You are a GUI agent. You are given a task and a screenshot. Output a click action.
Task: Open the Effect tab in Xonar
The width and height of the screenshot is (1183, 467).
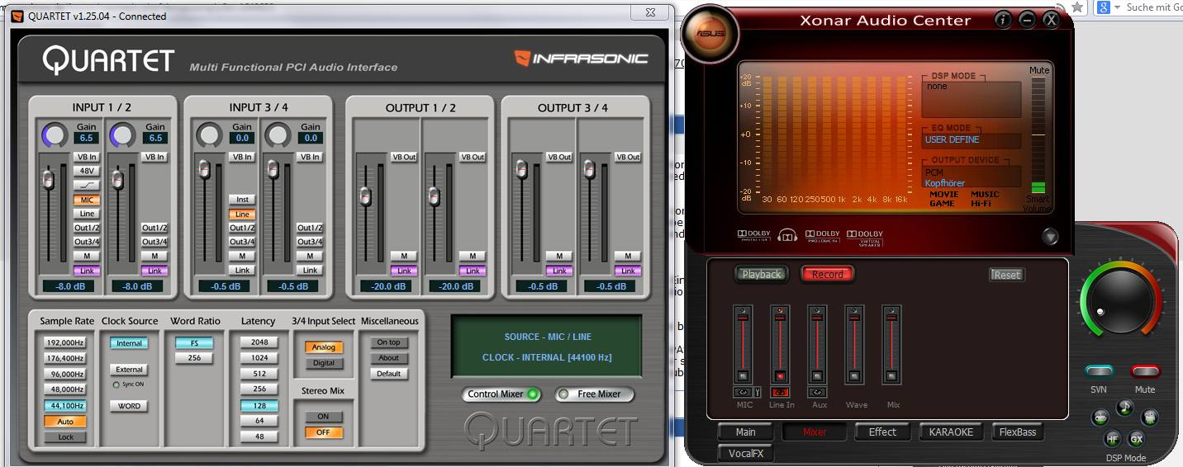pos(882,432)
